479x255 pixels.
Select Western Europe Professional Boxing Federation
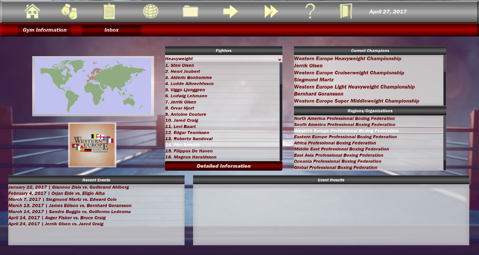346,130
